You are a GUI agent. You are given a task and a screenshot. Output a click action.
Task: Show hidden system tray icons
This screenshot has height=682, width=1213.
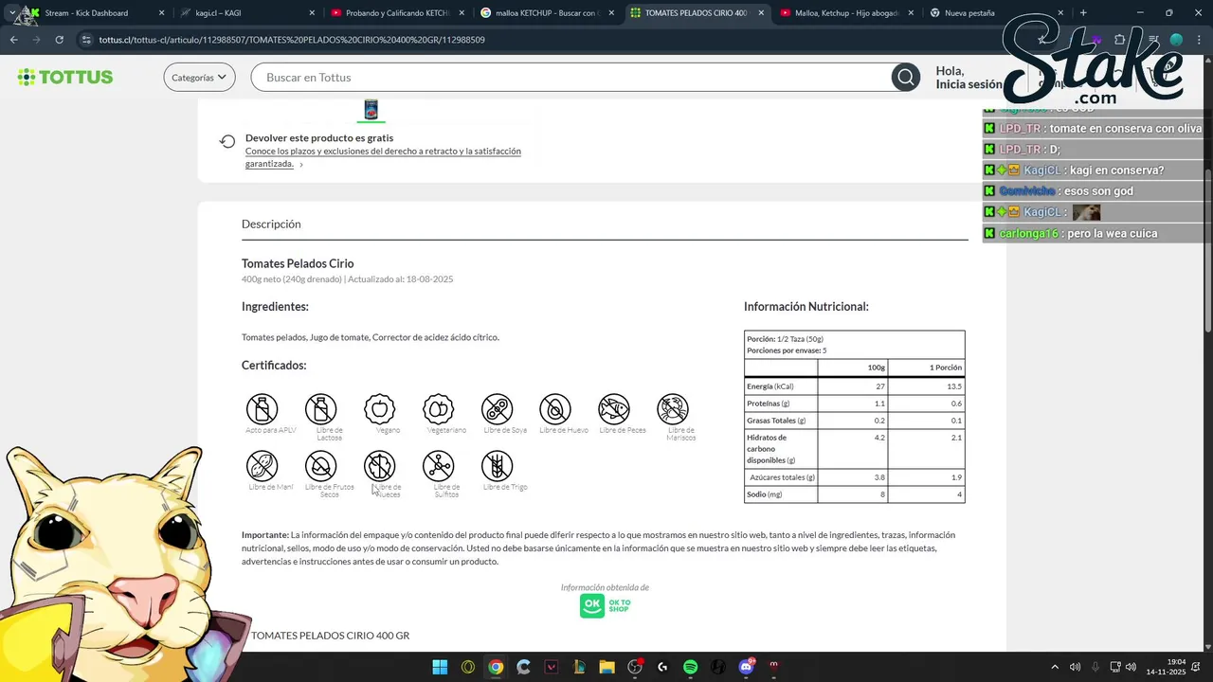point(1055,667)
